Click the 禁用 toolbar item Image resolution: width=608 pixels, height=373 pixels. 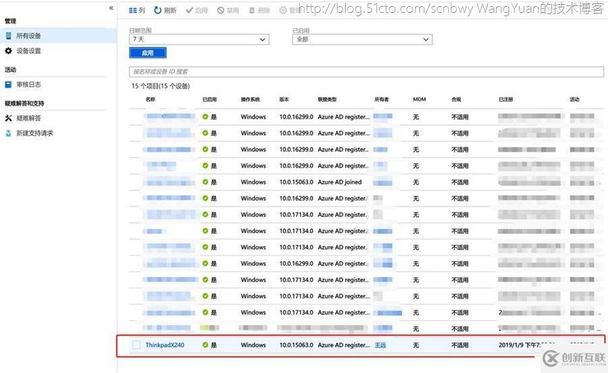click(228, 11)
